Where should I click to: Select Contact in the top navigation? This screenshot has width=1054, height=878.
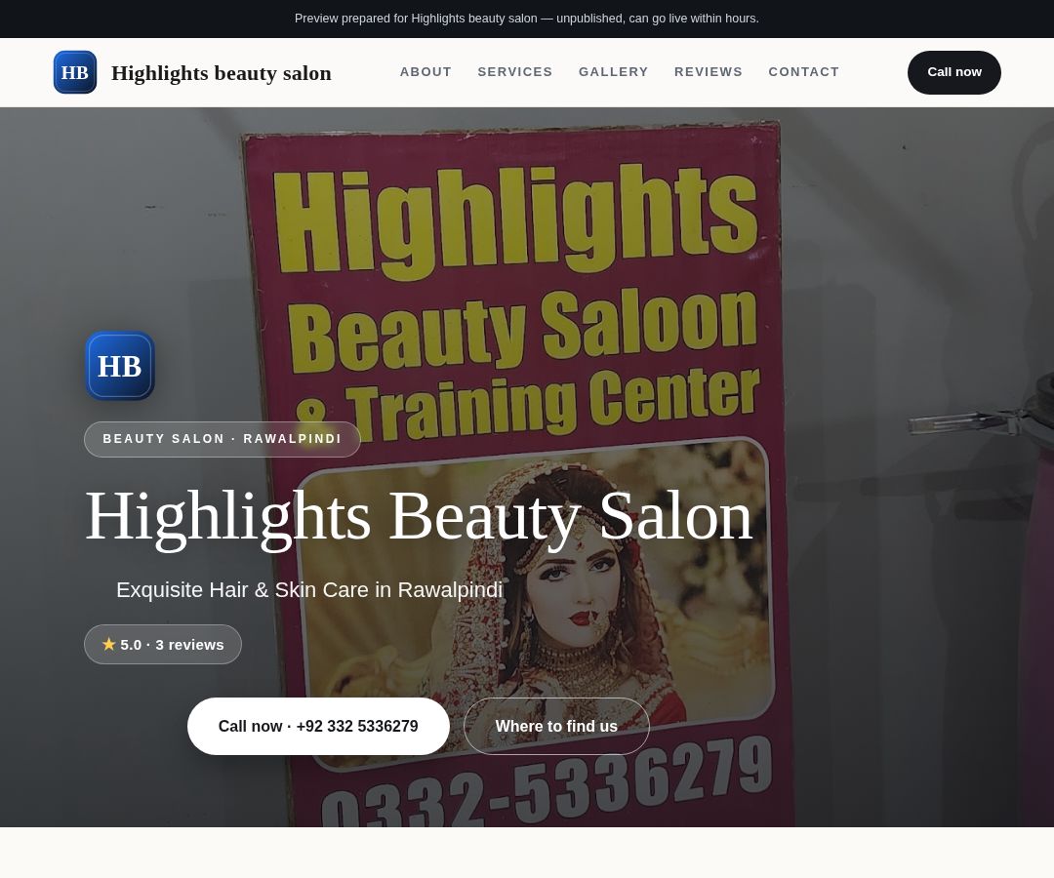coord(803,72)
